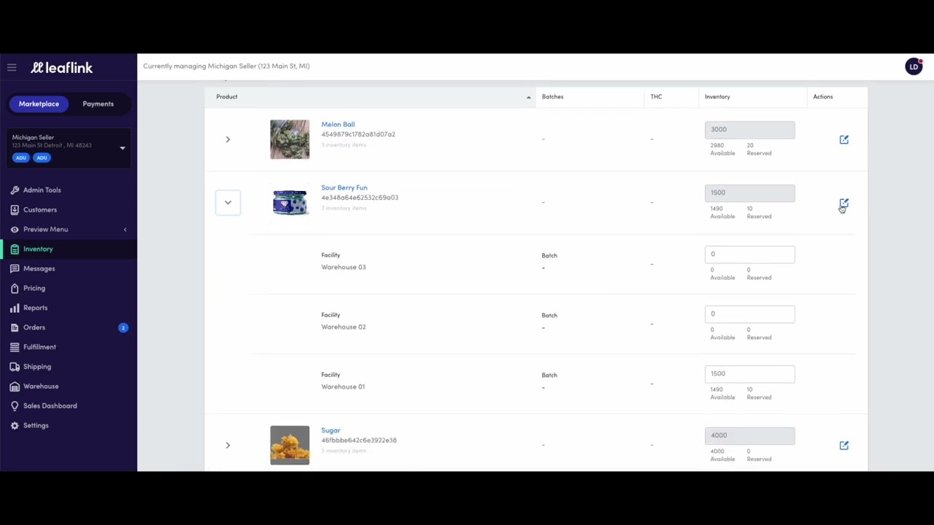Open the Sales Dashboard link
Screen dimensions: 934x525
50,407
